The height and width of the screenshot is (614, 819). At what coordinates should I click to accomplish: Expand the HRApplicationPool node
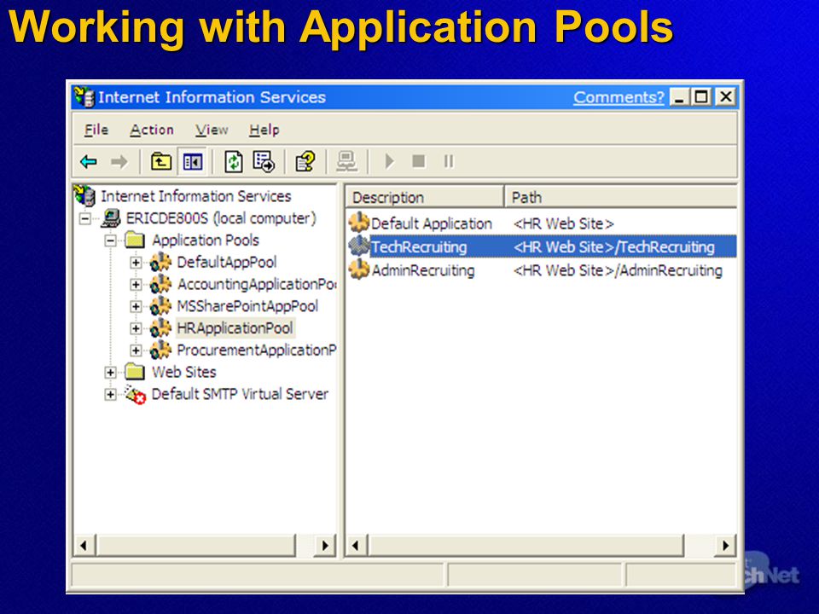(136, 327)
